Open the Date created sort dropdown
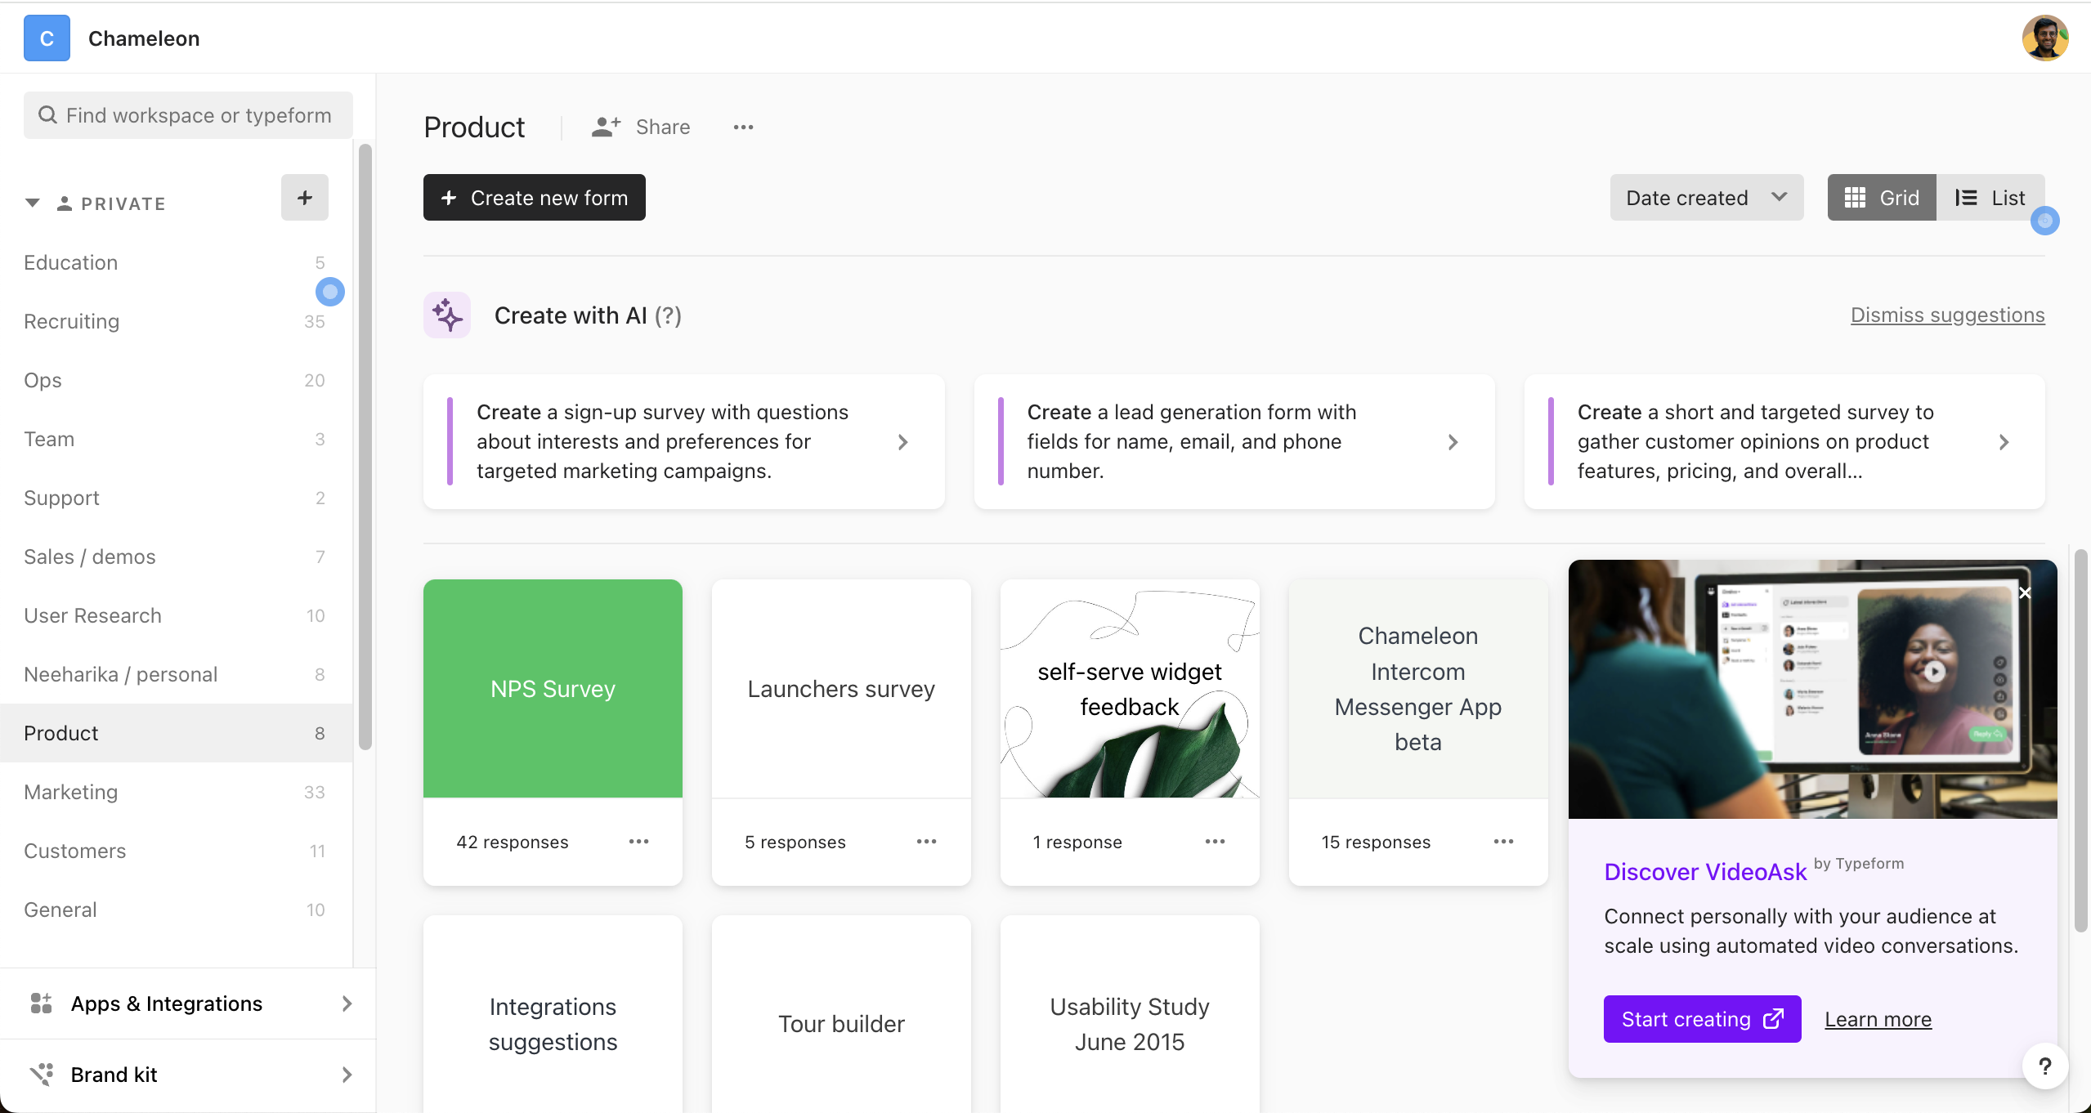The height and width of the screenshot is (1113, 2091). pyautogui.click(x=1707, y=198)
